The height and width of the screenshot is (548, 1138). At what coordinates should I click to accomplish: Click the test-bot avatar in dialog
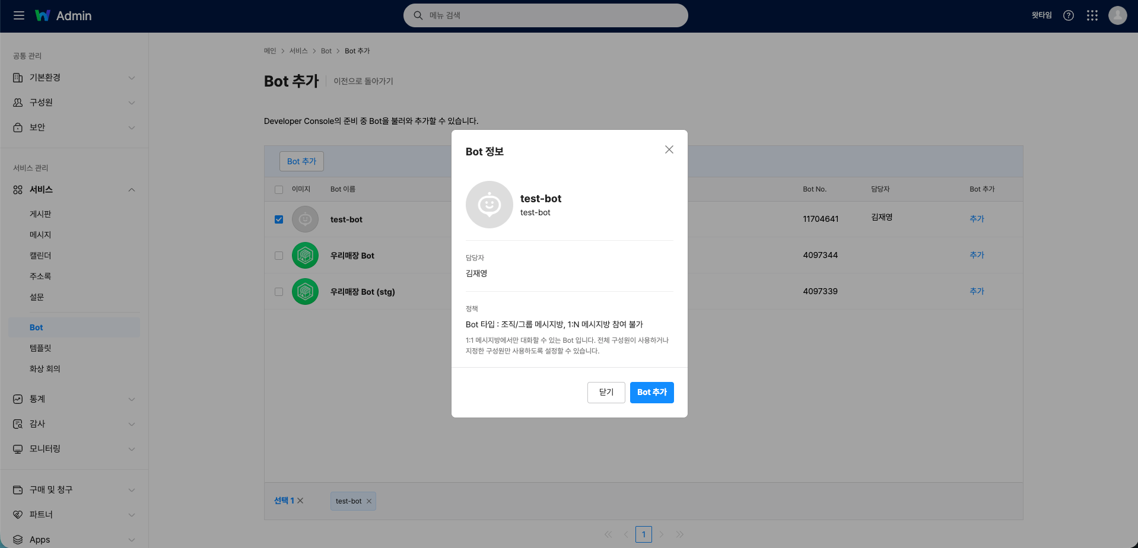click(489, 205)
